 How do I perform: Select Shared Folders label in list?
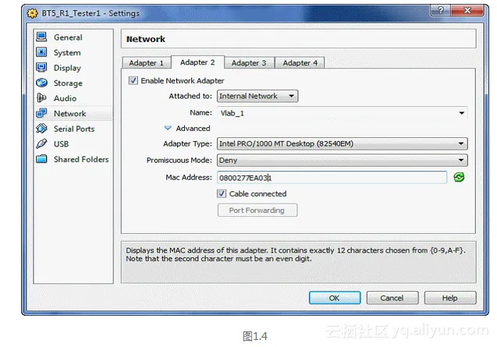pyautogui.click(x=81, y=159)
